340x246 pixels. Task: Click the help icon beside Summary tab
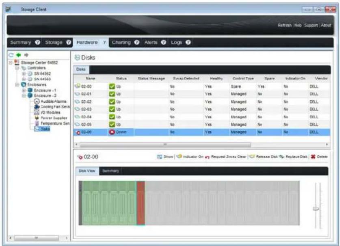[37, 42]
